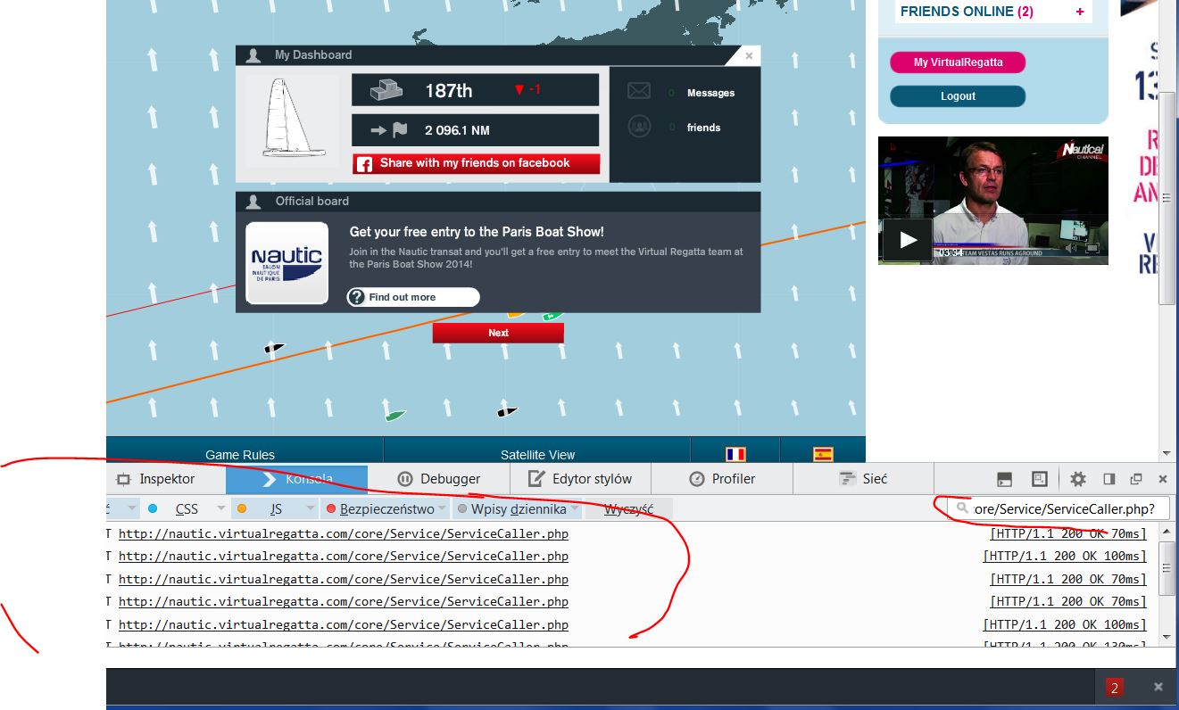Click the friends group icon
Image resolution: width=1179 pixels, height=710 pixels.
[638, 127]
